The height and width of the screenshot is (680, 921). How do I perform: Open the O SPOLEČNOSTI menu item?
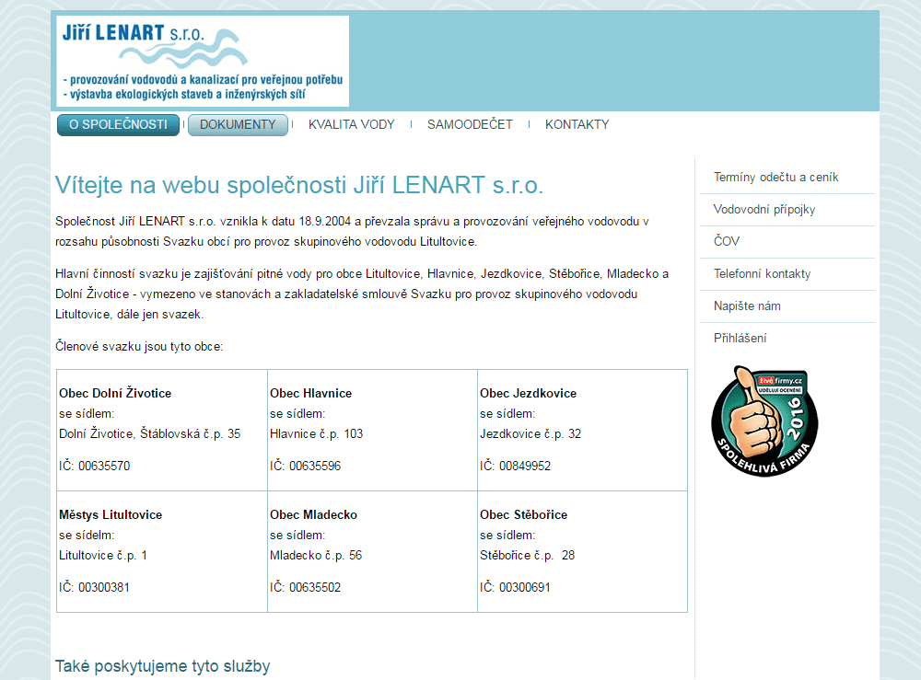(x=118, y=125)
